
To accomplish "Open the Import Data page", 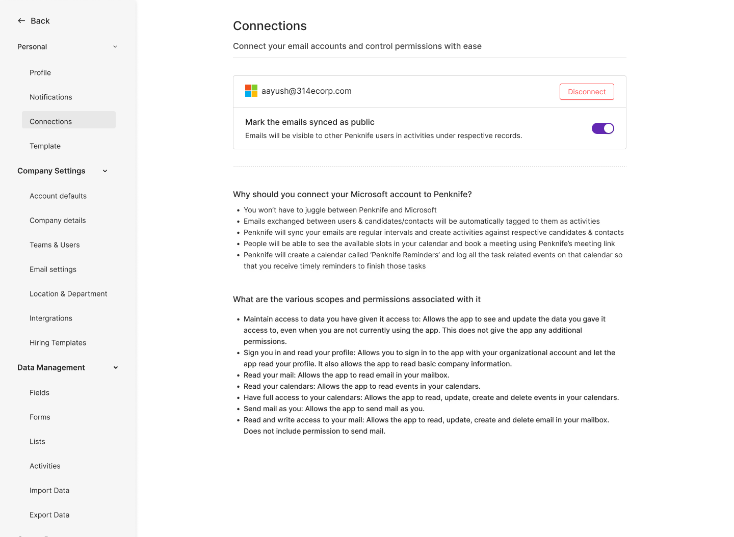I will (x=49, y=491).
